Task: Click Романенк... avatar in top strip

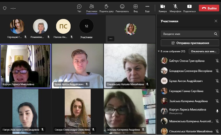Action: (40, 26)
